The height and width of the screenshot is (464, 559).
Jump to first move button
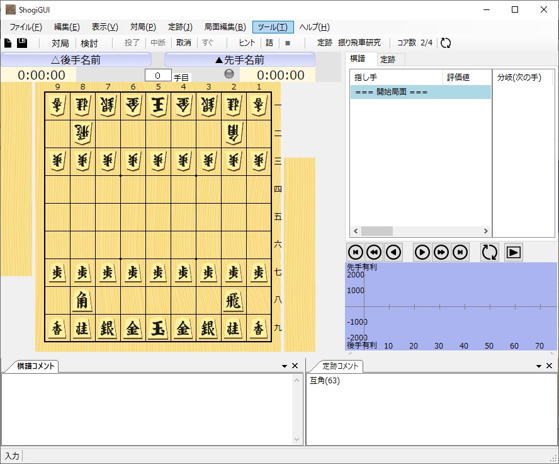[x=356, y=252]
